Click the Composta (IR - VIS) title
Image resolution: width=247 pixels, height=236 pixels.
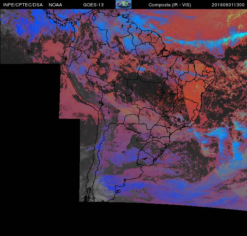pyautogui.click(x=170, y=5)
